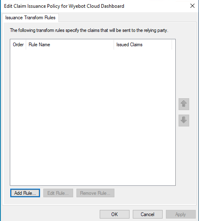The image size is (199, 221).
Task: Click the Edit Rule button
Action: [x=58, y=193]
